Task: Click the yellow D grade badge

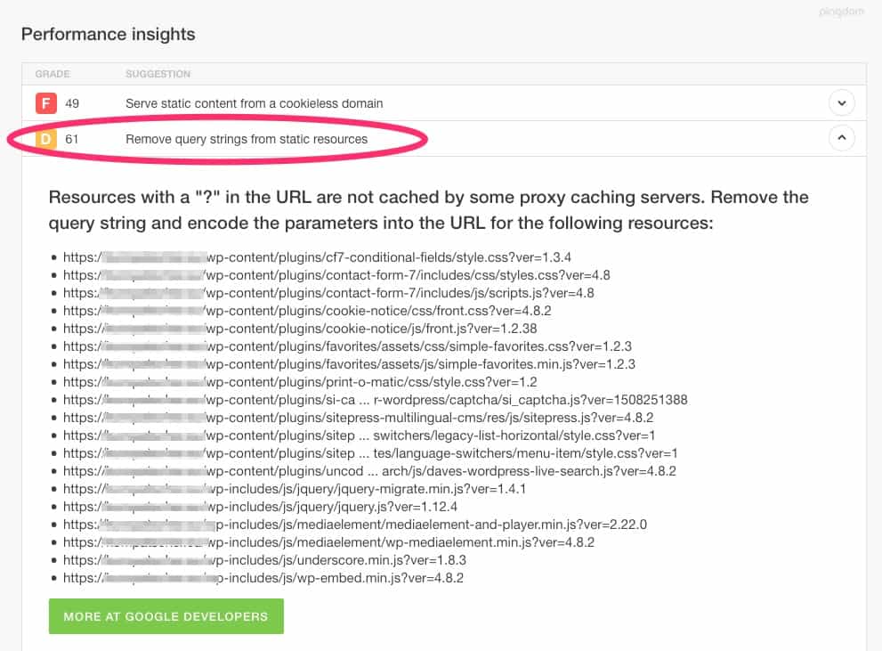Action: pyautogui.click(x=45, y=139)
